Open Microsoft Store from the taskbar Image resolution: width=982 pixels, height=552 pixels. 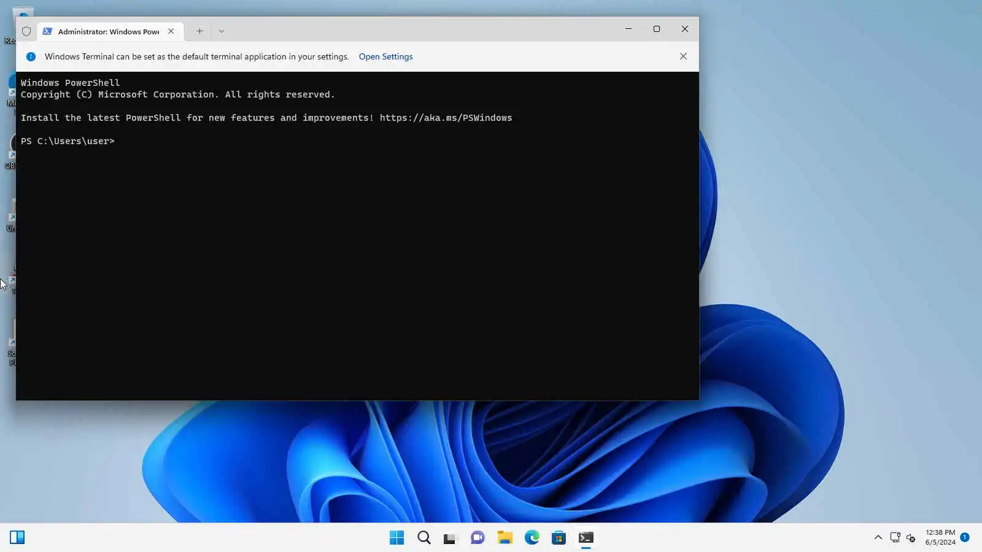[x=559, y=538]
